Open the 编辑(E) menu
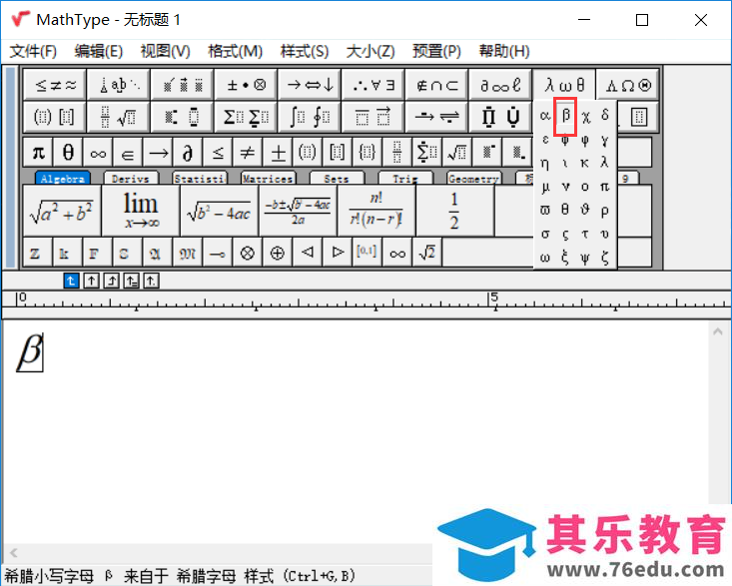This screenshot has width=732, height=586. click(x=99, y=51)
